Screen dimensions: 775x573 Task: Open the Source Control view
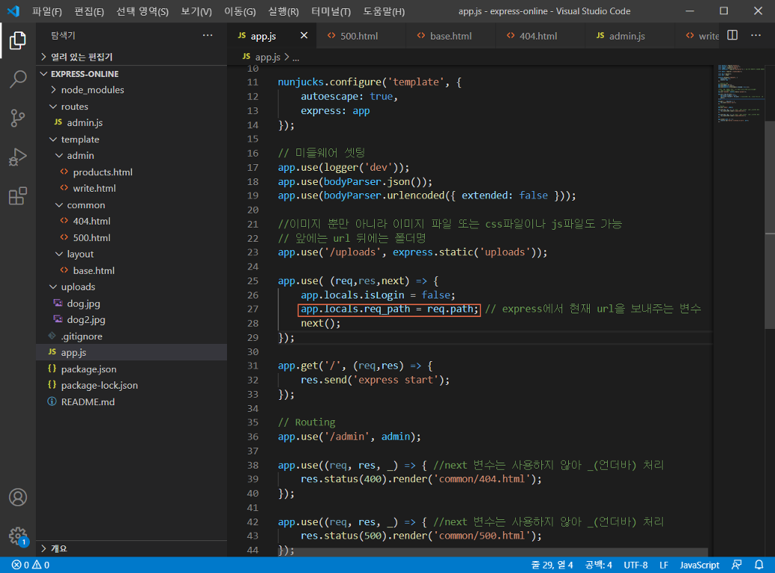pos(18,118)
